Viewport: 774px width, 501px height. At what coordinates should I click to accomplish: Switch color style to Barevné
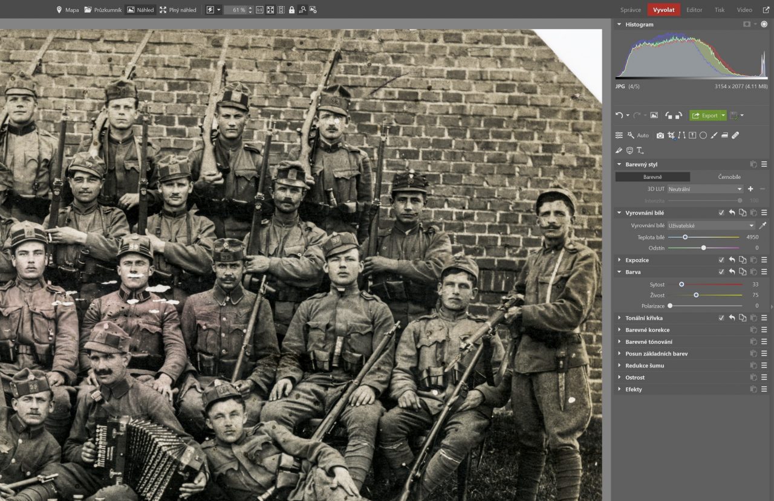coord(652,177)
